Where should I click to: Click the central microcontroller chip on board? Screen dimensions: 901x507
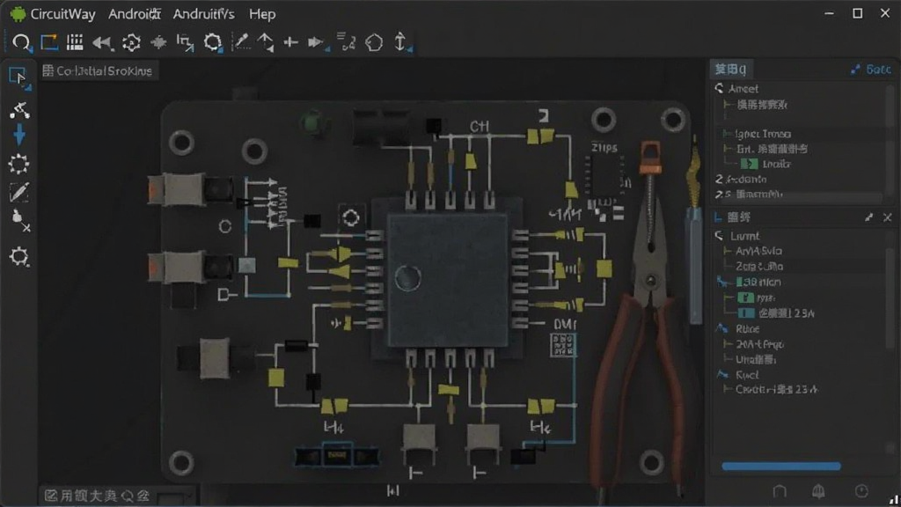click(448, 280)
